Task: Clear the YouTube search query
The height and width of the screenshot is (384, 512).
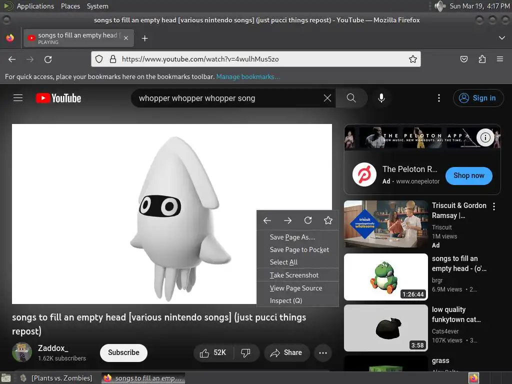Action: pyautogui.click(x=327, y=98)
